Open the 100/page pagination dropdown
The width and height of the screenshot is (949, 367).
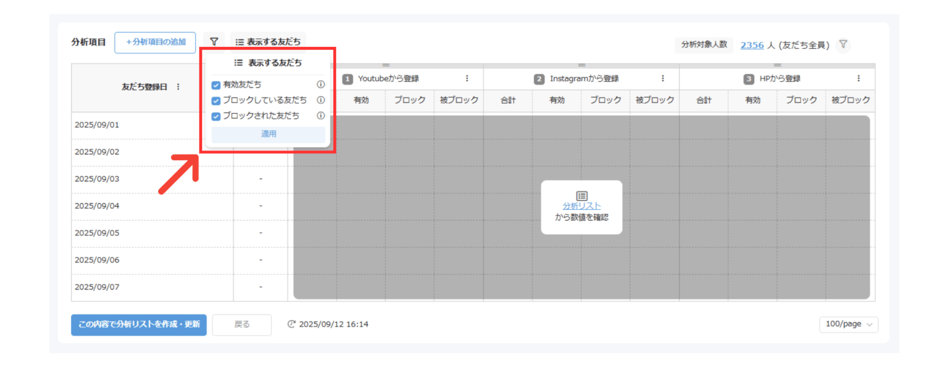(x=848, y=324)
